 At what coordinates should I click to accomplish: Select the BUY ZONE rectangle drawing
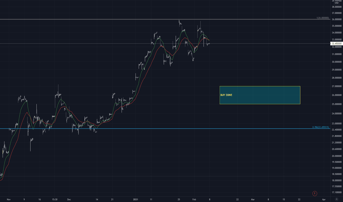[260, 95]
